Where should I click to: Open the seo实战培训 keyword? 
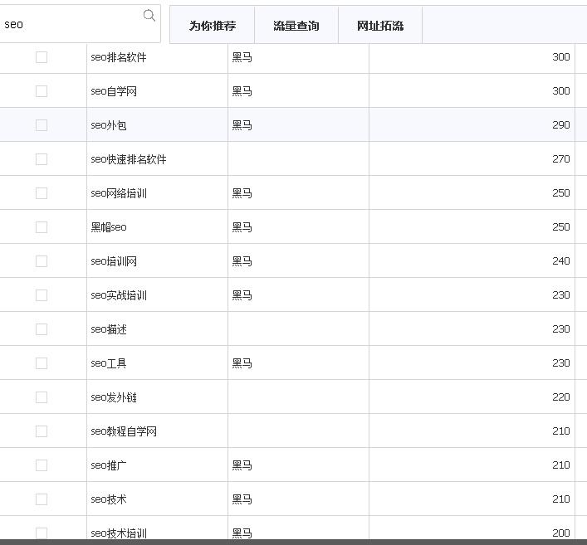point(119,295)
